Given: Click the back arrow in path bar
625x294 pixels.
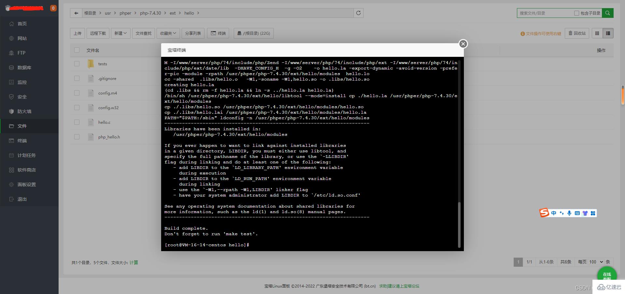Looking at the screenshot, I should click(76, 13).
